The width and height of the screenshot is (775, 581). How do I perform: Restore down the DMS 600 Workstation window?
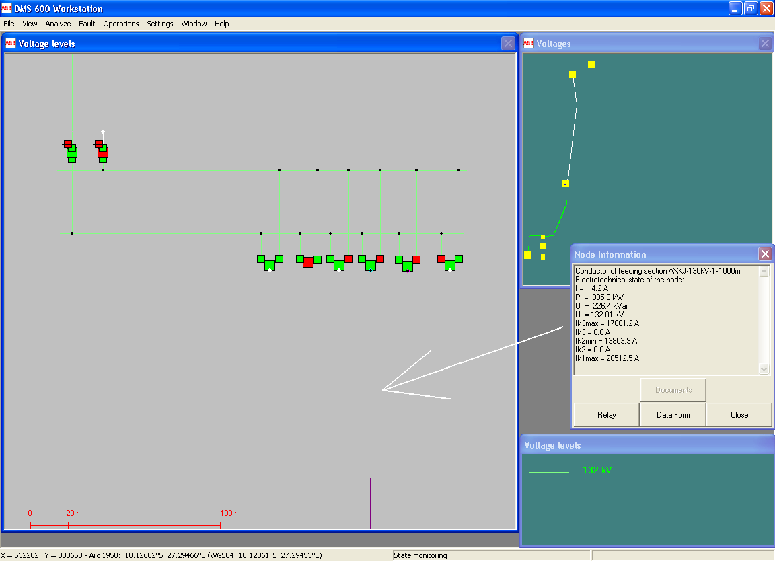point(750,8)
